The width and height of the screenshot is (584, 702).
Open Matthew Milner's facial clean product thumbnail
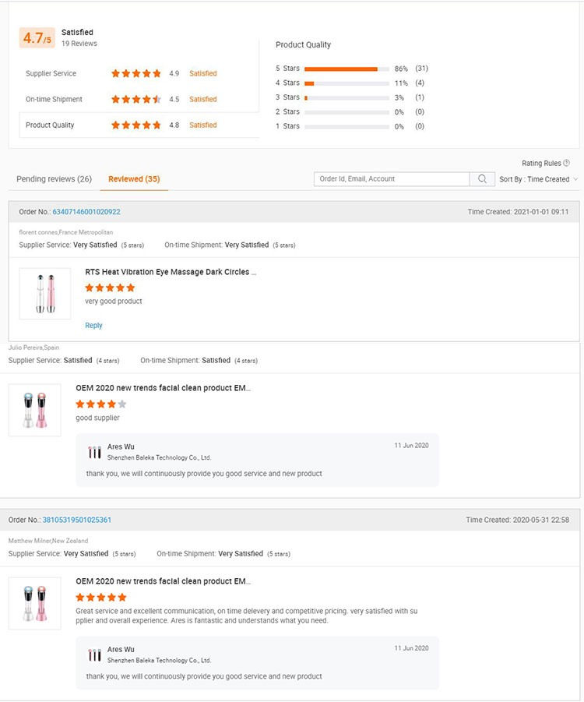click(x=34, y=603)
